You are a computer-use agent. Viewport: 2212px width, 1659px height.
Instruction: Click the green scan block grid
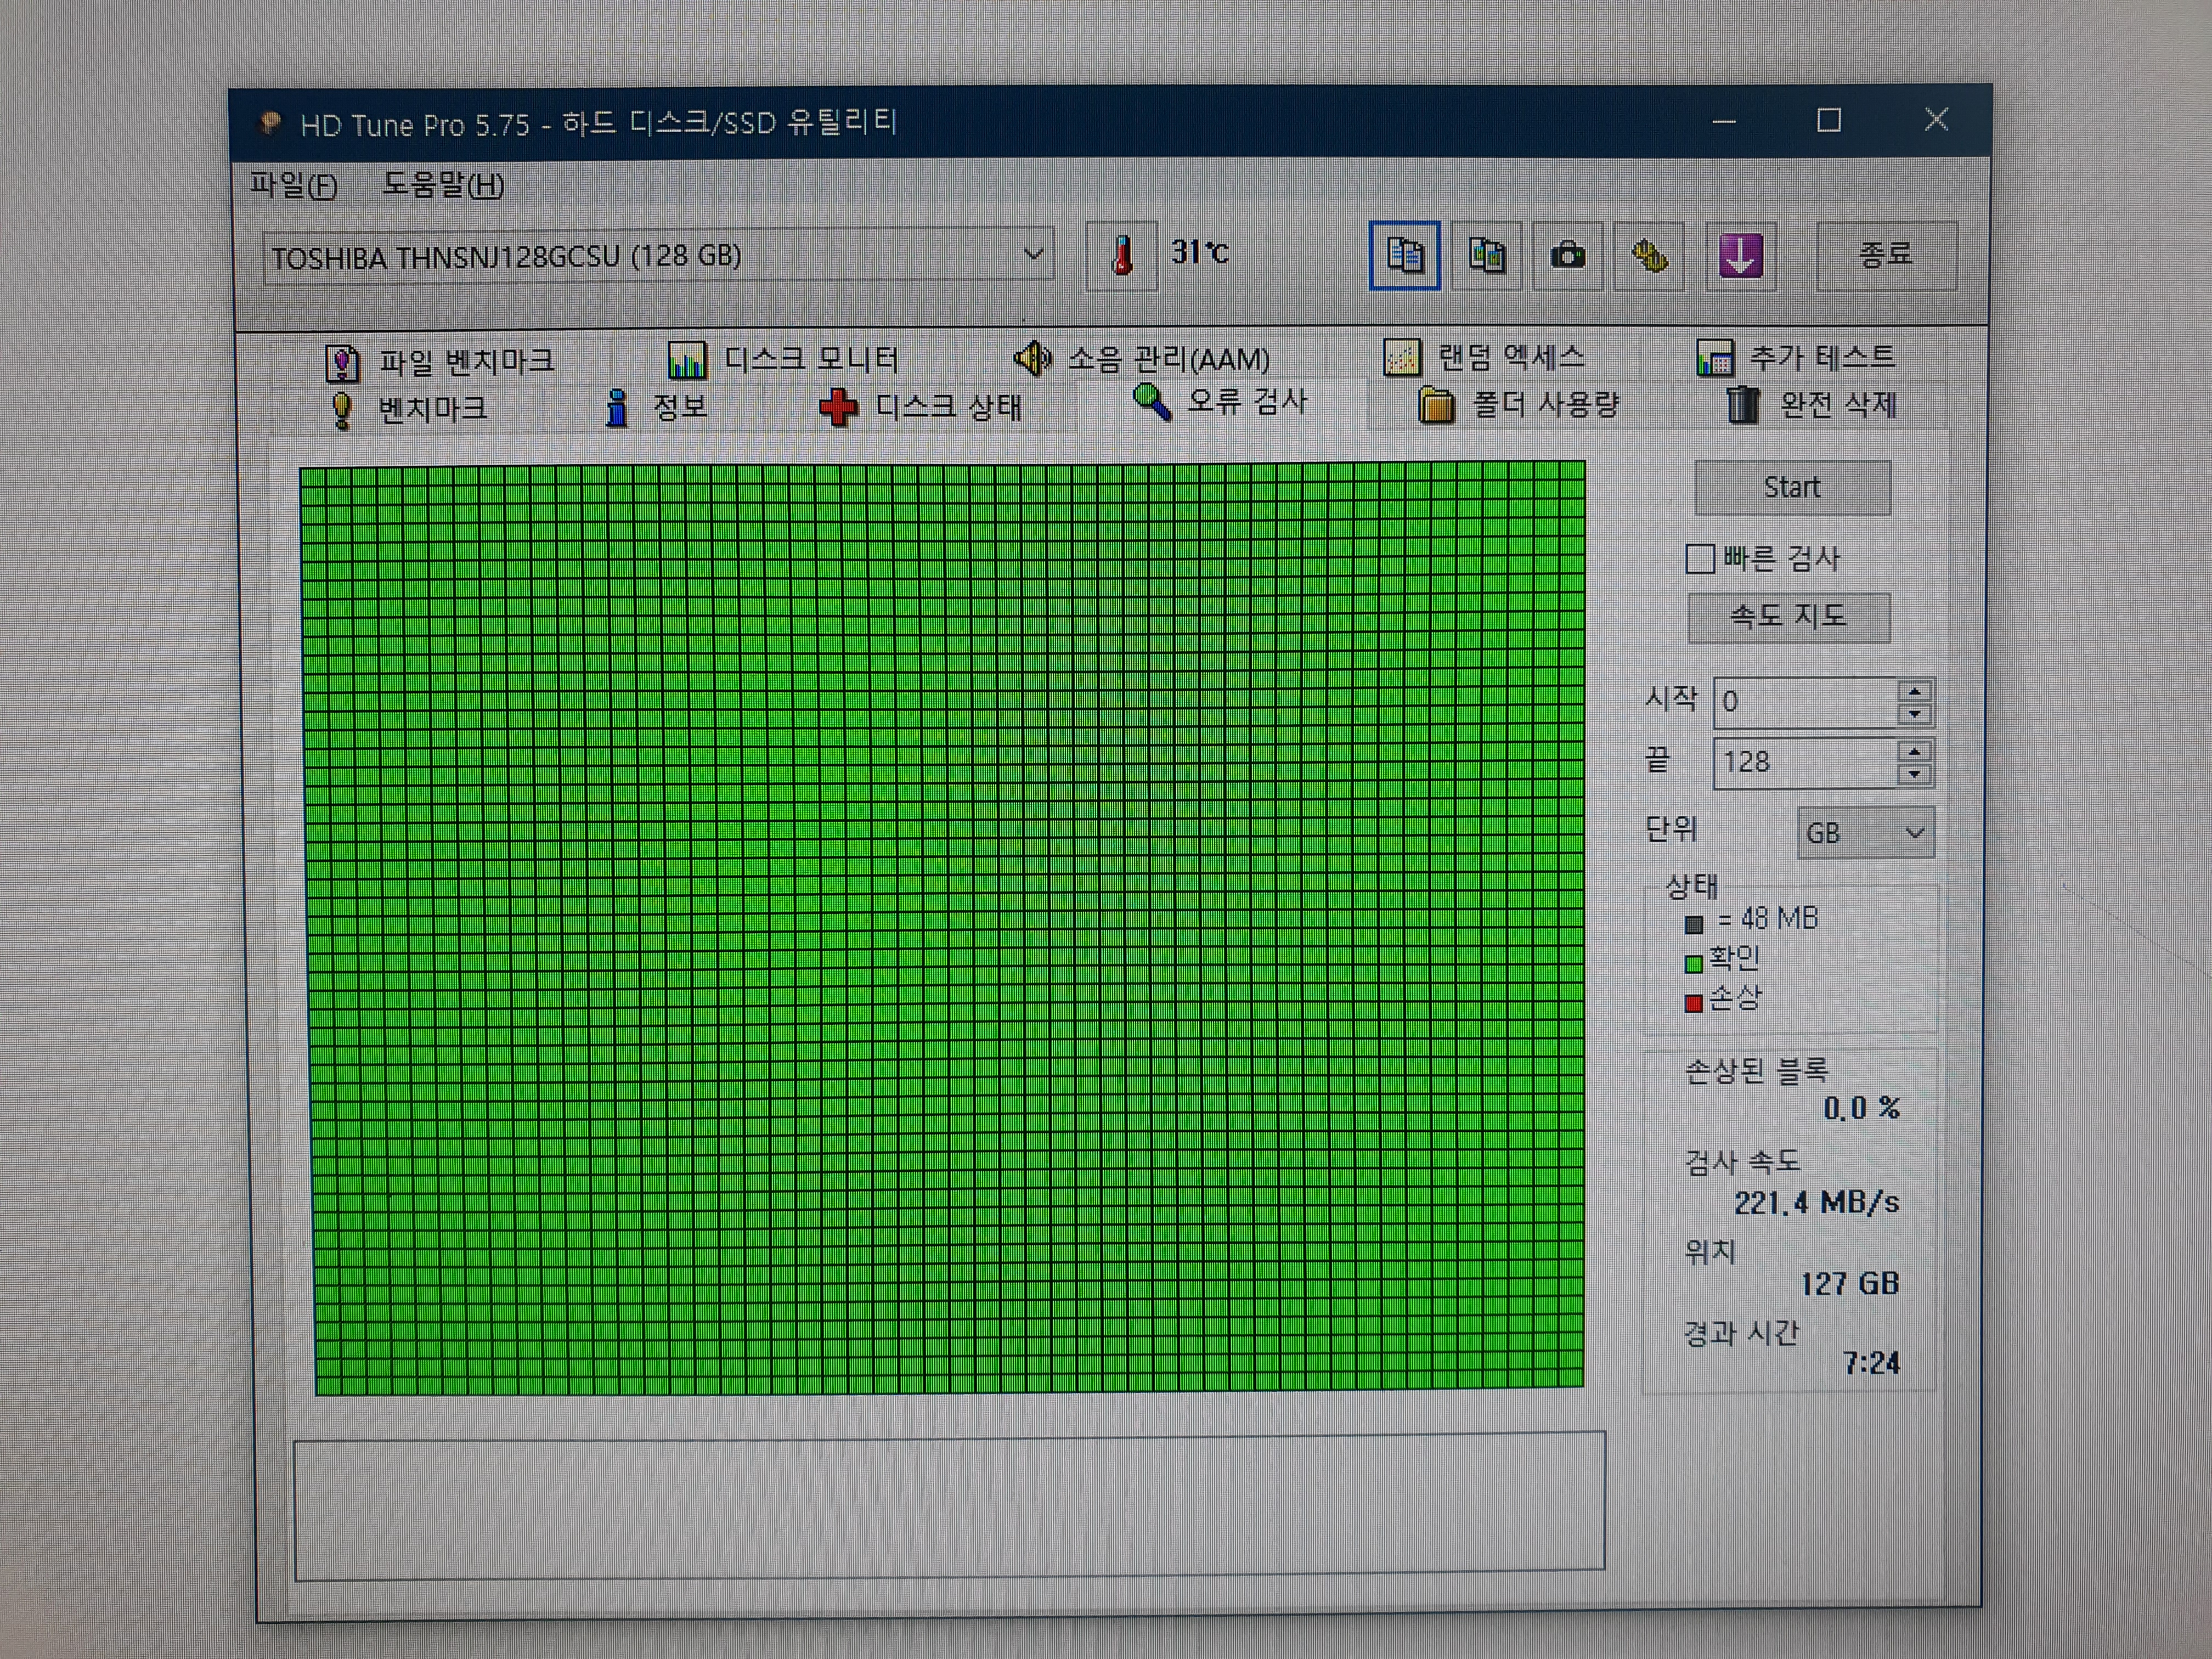pyautogui.click(x=944, y=928)
